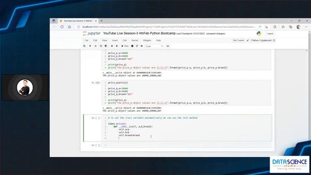This screenshot has height=175, width=311.
Task: Move the selected cell down
Action: pyautogui.click(x=117, y=46)
